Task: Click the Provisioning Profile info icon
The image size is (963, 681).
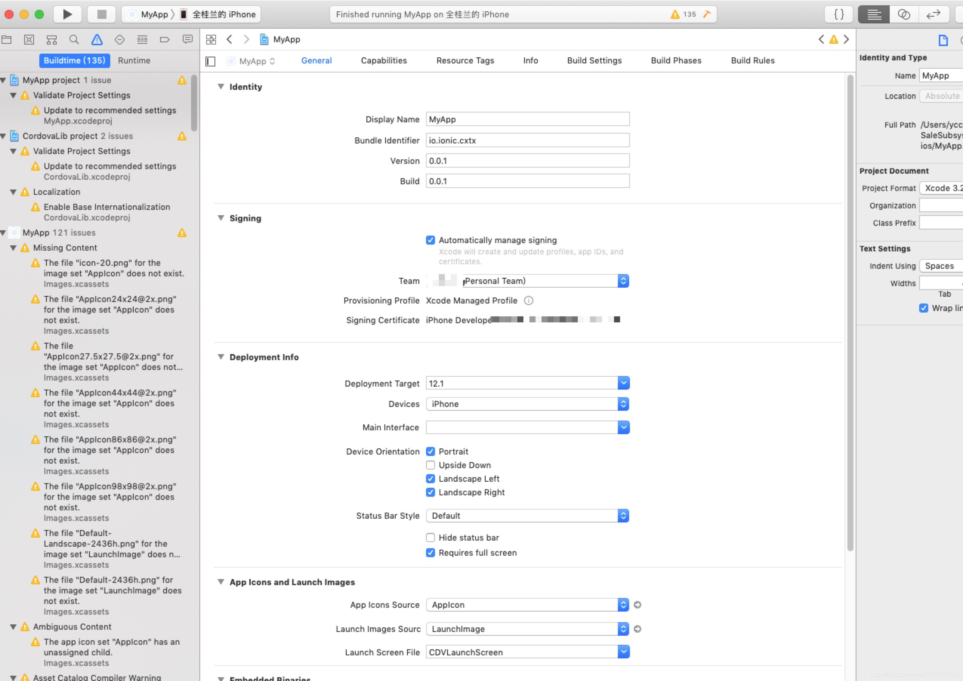Action: click(x=528, y=300)
